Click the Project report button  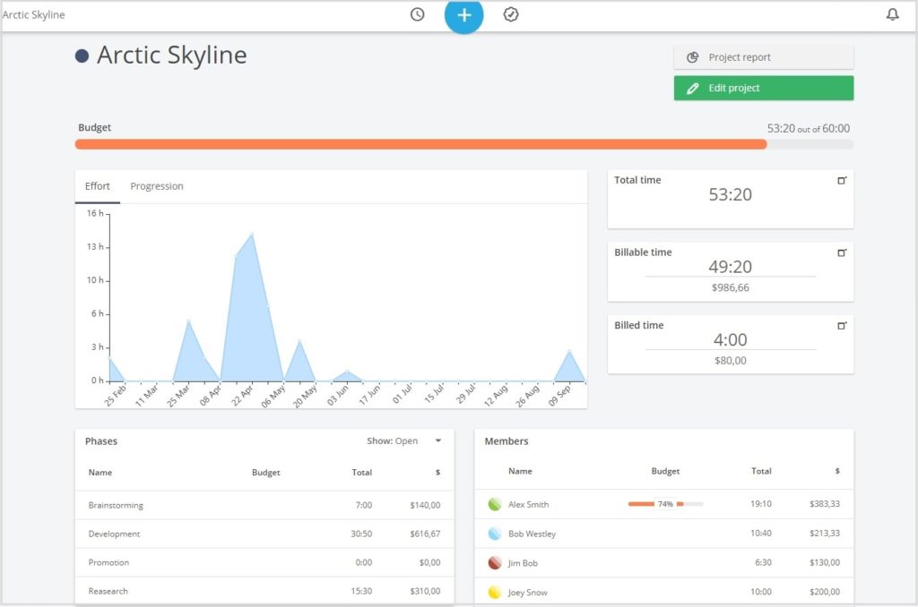(x=763, y=56)
